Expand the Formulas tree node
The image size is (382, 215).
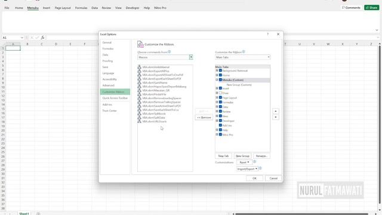click(217, 102)
